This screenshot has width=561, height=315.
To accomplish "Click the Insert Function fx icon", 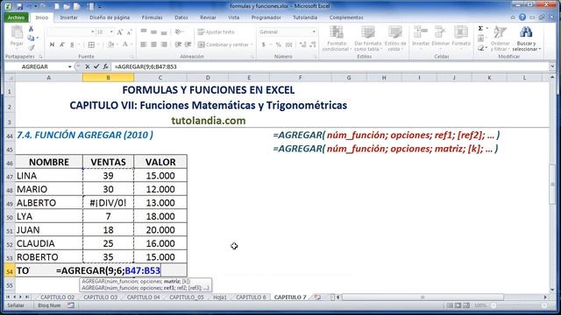I will pyautogui.click(x=105, y=66).
